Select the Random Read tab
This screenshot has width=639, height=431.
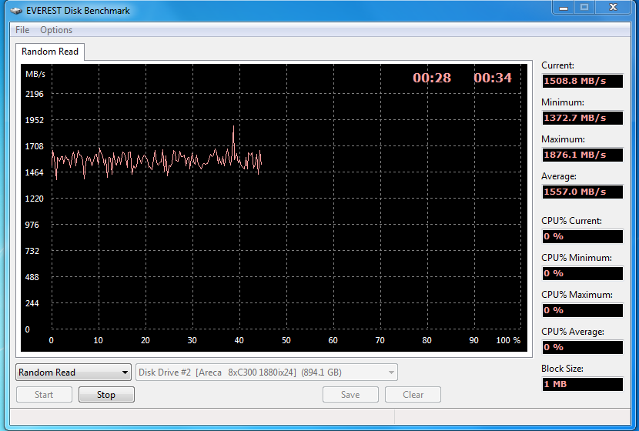[x=50, y=52]
